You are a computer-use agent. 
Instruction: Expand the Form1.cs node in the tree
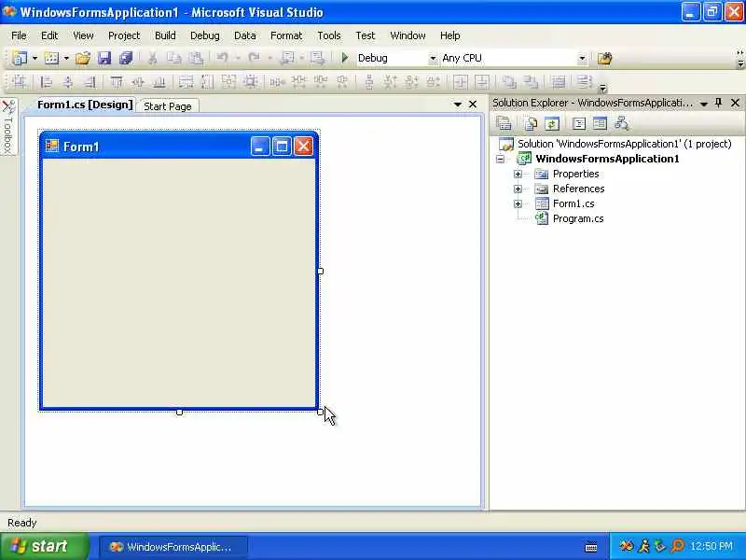[x=518, y=203]
